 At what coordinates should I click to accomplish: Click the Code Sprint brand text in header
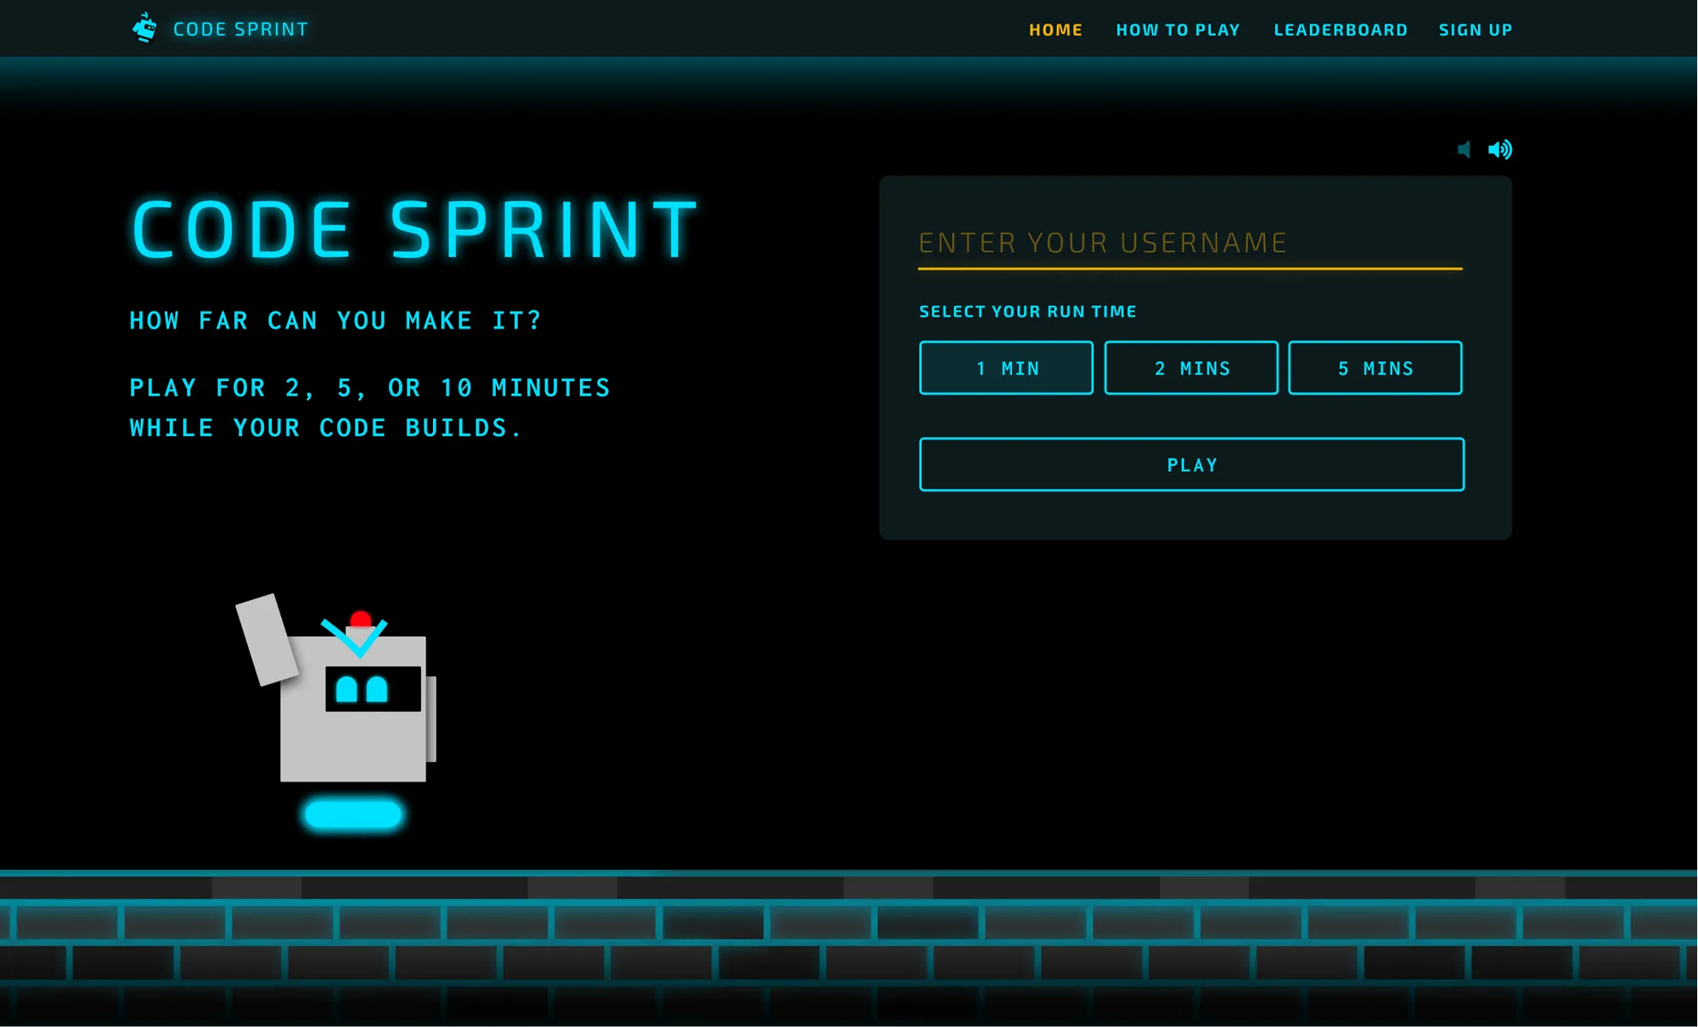(241, 29)
